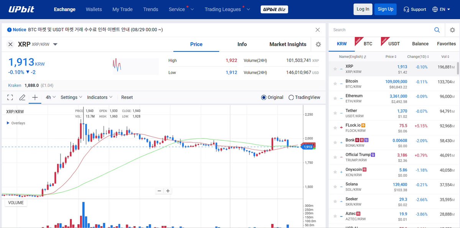Viewport: 460px width, 228px height.
Task: Expand the Service menu
Action: 181,9
